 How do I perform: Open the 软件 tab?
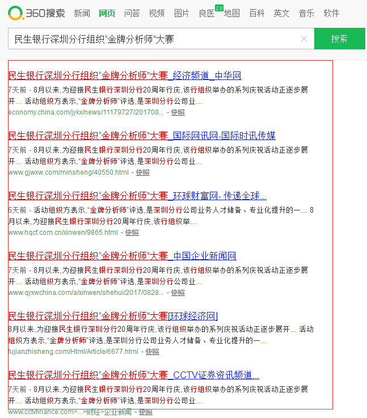tap(331, 13)
